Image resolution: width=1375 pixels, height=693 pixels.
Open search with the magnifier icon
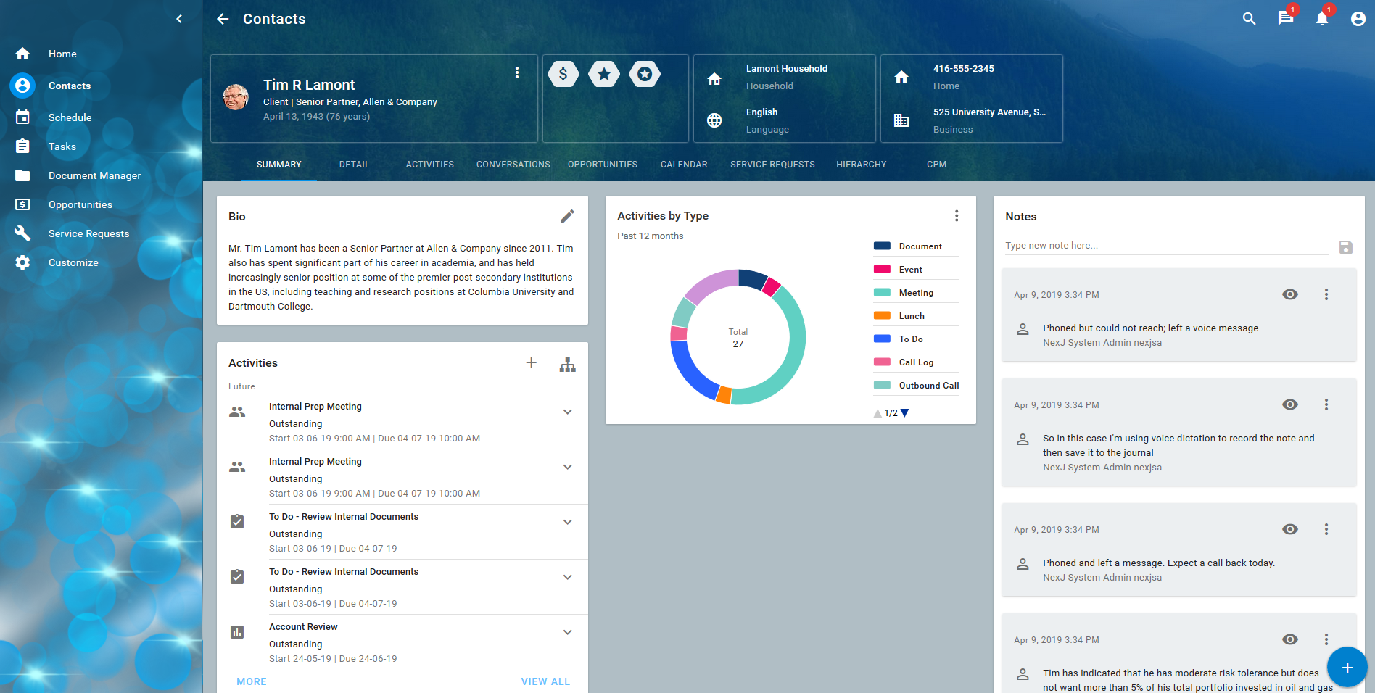(x=1249, y=19)
